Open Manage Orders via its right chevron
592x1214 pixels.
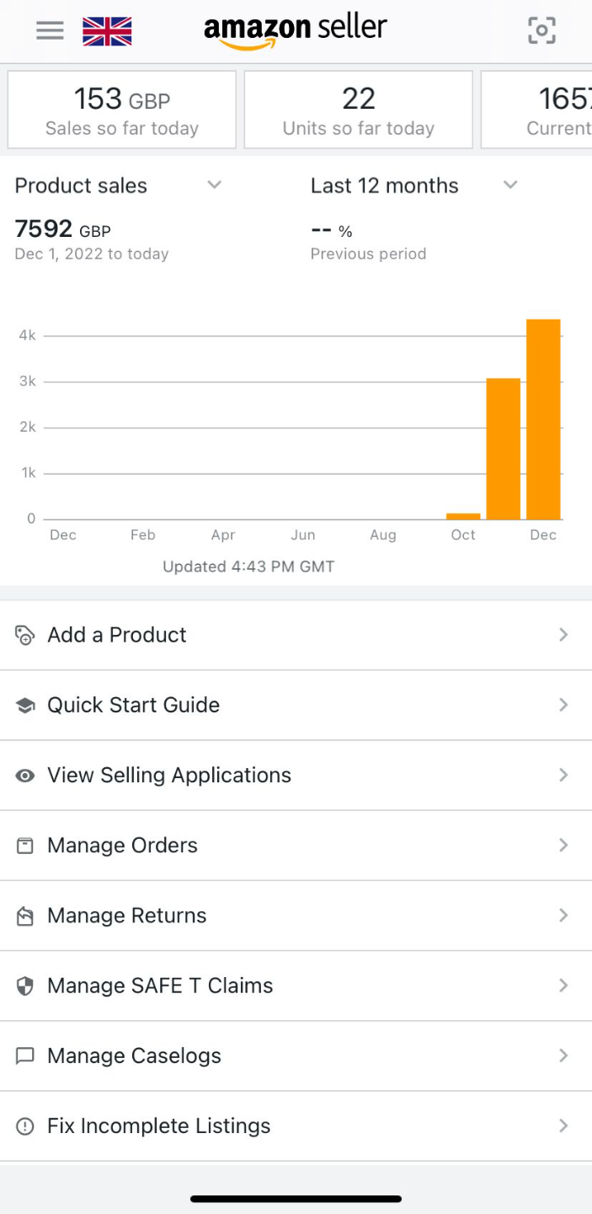point(563,846)
